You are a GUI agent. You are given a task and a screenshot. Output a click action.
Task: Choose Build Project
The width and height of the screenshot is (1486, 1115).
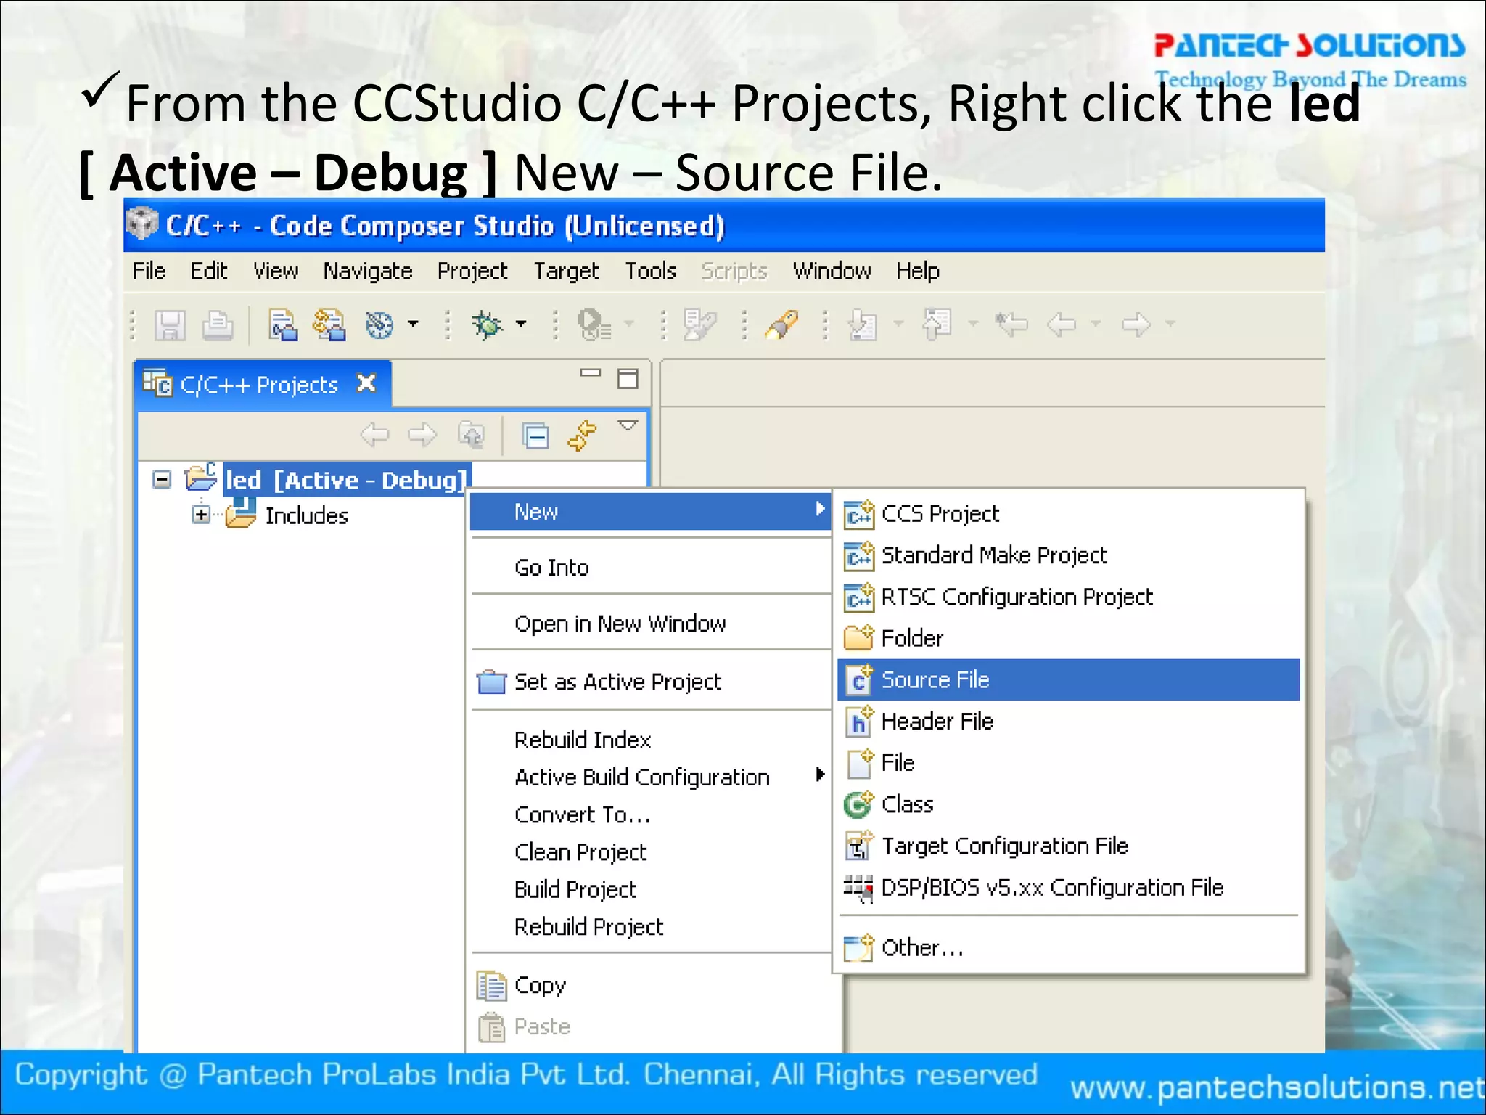pyautogui.click(x=650, y=889)
